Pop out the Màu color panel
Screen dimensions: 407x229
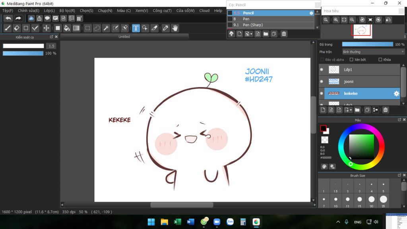(399, 120)
